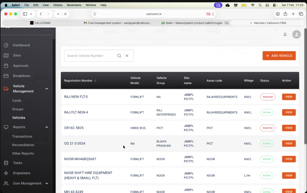Open the Dashboard from the sidebar icon

[x=6, y=45]
